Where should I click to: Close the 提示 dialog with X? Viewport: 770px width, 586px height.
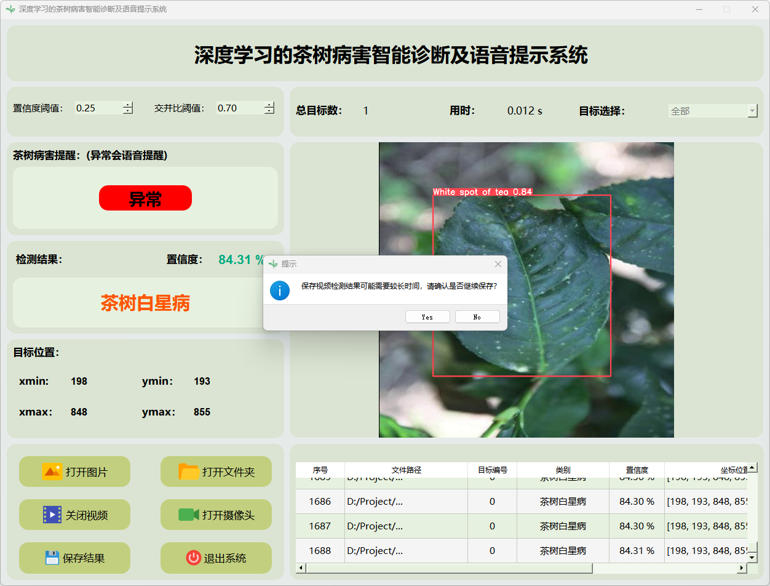pyautogui.click(x=498, y=264)
